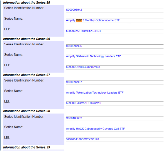
Task: Click the Series 36 identification number field S000097906
Action: (x=115, y=46)
